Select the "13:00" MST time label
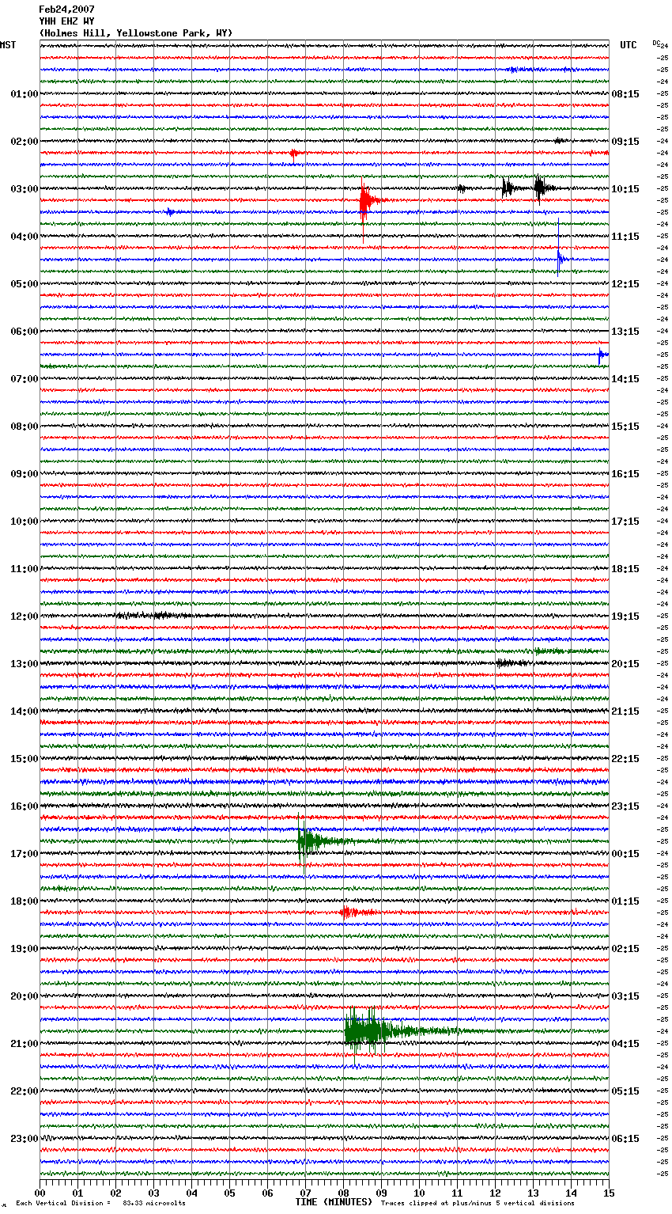Image resolution: width=672 pixels, height=1214 pixels. tap(25, 664)
